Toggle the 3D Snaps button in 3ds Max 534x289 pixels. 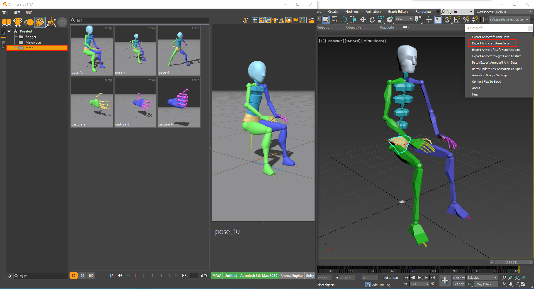coord(448,19)
